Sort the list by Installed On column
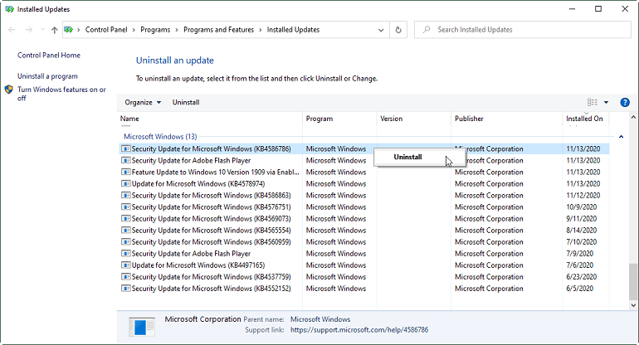639x345 pixels. click(x=584, y=119)
